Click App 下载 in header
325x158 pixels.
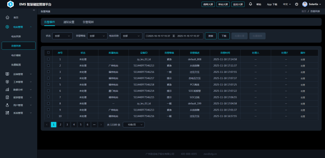coord(272,4)
